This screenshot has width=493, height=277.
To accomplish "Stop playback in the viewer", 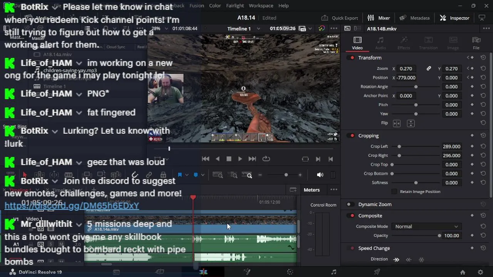I will coord(229,159).
